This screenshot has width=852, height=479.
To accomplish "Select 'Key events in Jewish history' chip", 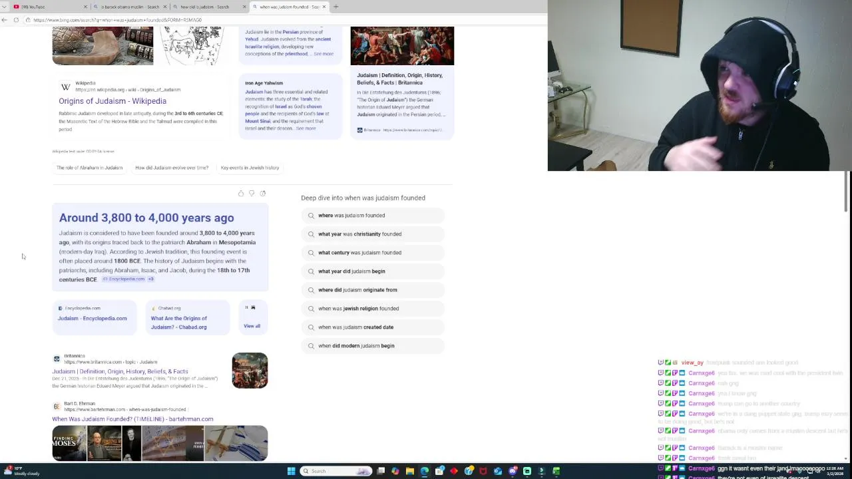I will point(250,168).
